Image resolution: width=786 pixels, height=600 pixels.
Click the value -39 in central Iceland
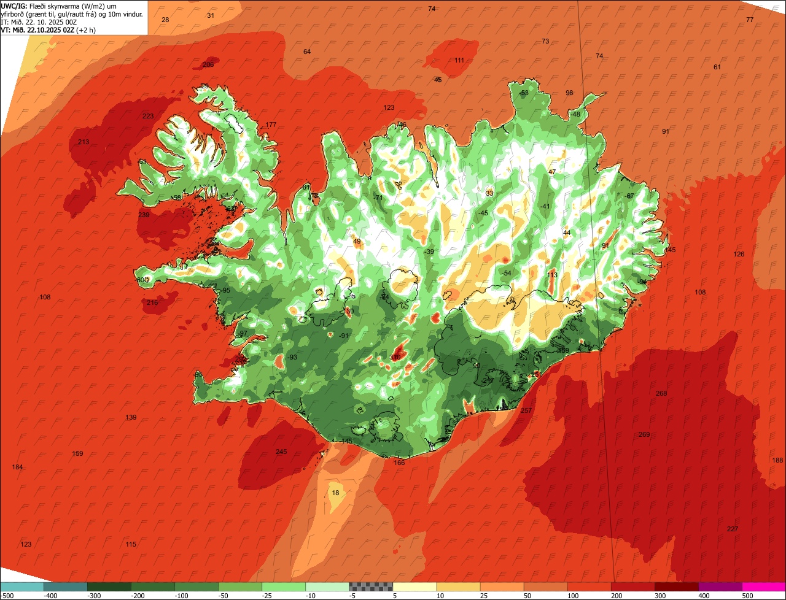[429, 252]
